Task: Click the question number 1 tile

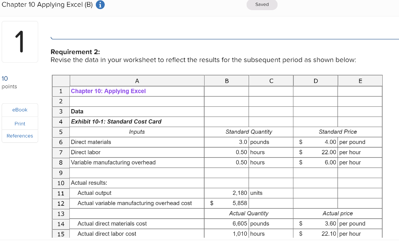Action: [x=19, y=41]
